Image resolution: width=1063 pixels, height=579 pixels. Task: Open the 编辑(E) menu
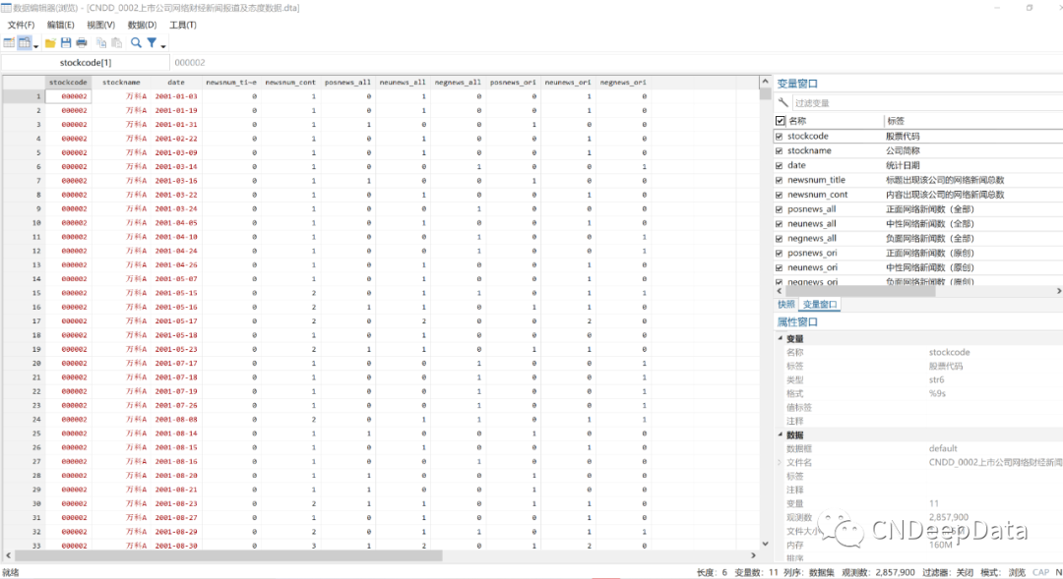click(60, 25)
